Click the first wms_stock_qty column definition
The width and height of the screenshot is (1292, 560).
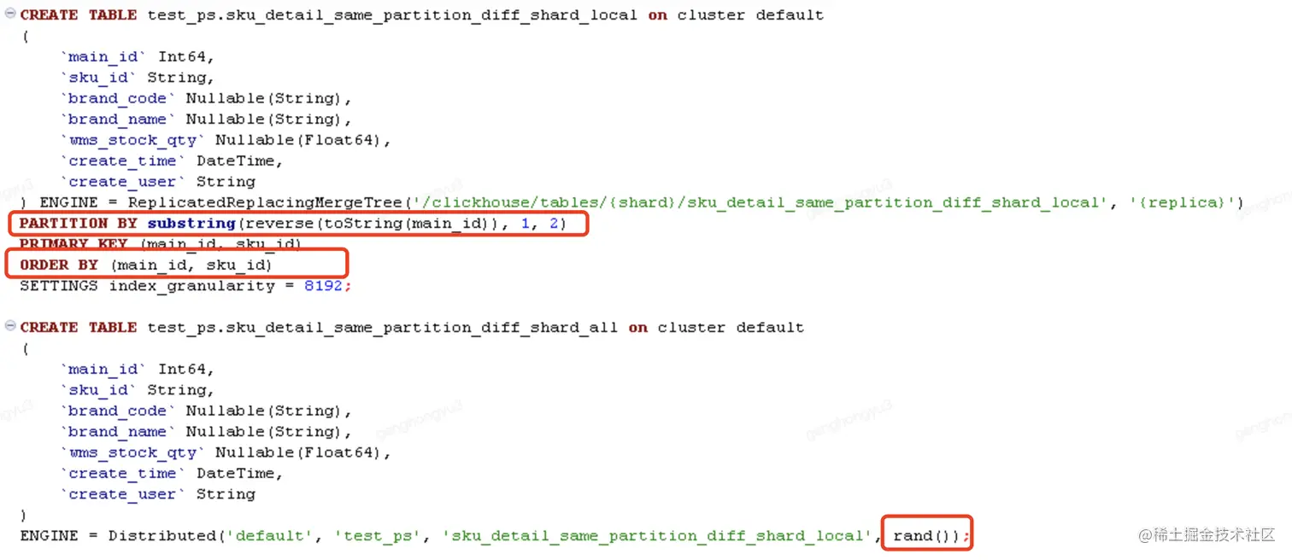click(x=226, y=140)
